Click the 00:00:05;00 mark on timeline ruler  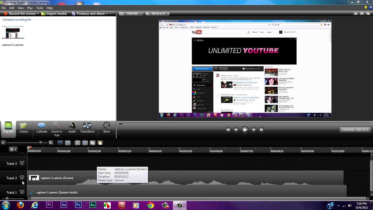[186, 151]
